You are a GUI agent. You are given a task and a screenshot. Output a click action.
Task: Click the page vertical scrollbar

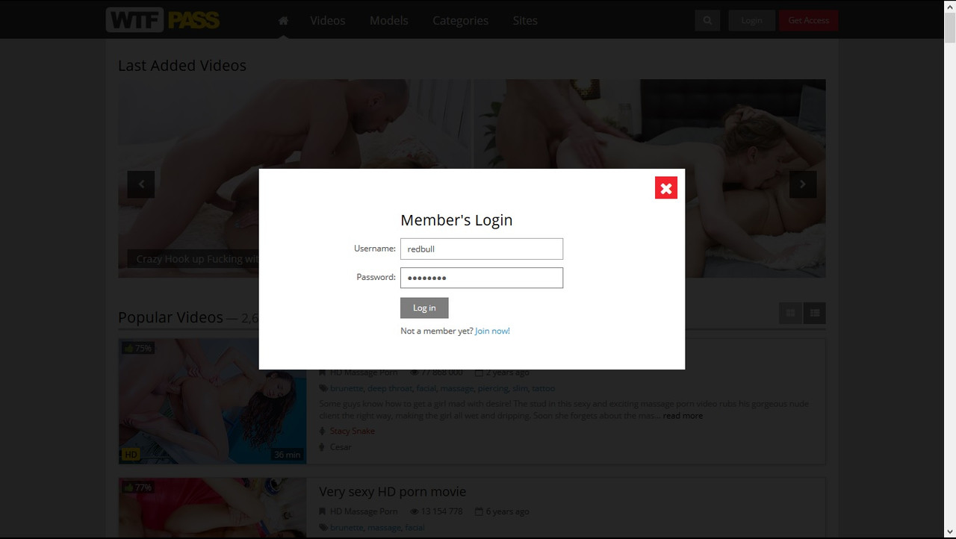[x=950, y=269]
